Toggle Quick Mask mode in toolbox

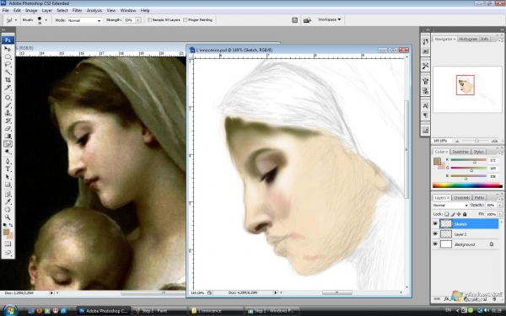point(8,244)
